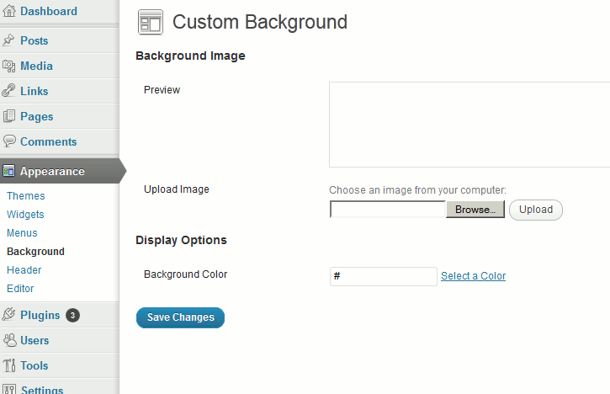Collapse the Appearance menu section
Screen dimensions: 610x394
(52, 171)
